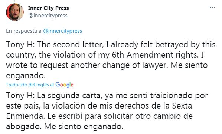Click the gray @innercitypress handle under the name
Image resolution: width=222 pixels, height=134 pixels.
coord(48,16)
